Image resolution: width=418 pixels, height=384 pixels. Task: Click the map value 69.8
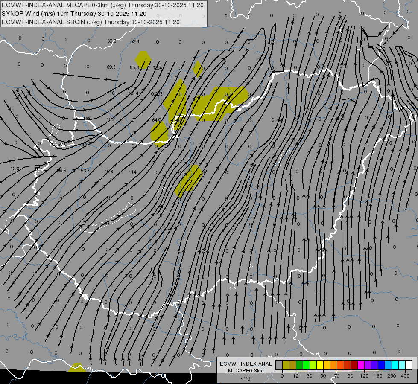[111, 67]
